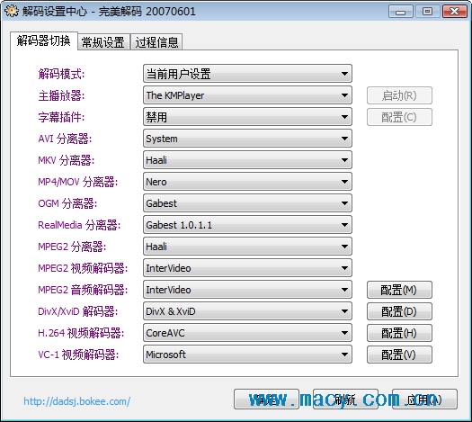472x422 pixels.
Task: Open the 解码模式 dropdown
Action: click(247, 74)
